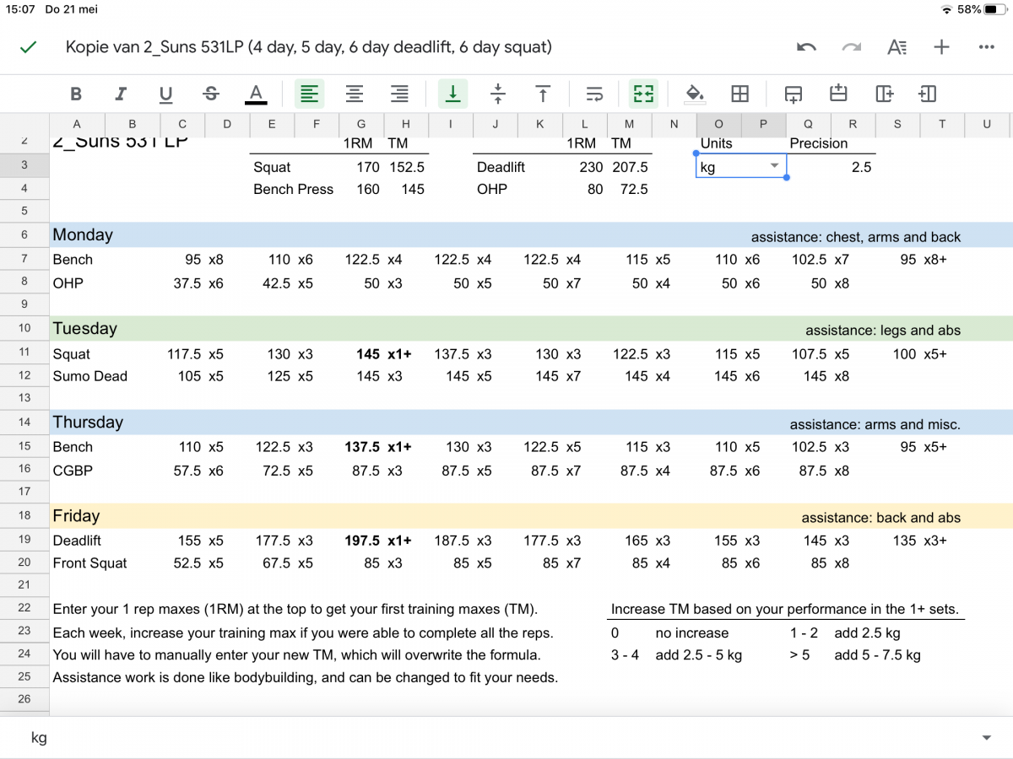Open the three-dot more menu
The width and height of the screenshot is (1013, 759).
tap(986, 47)
